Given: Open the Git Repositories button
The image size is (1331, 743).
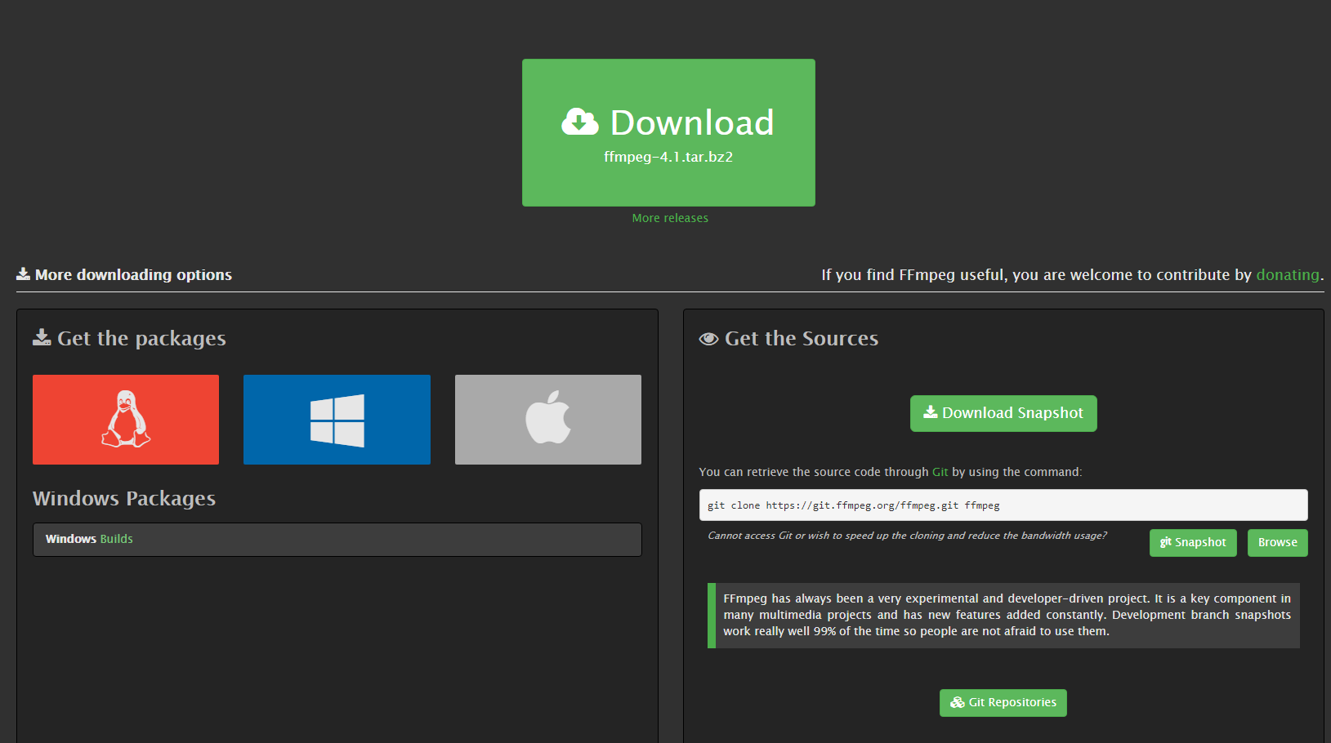Looking at the screenshot, I should [1003, 703].
